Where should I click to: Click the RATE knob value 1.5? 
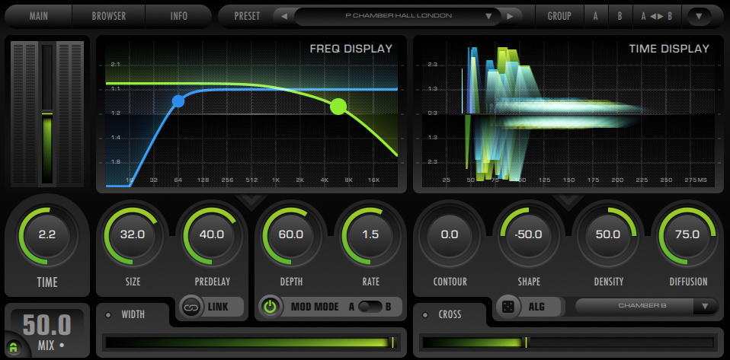point(370,235)
